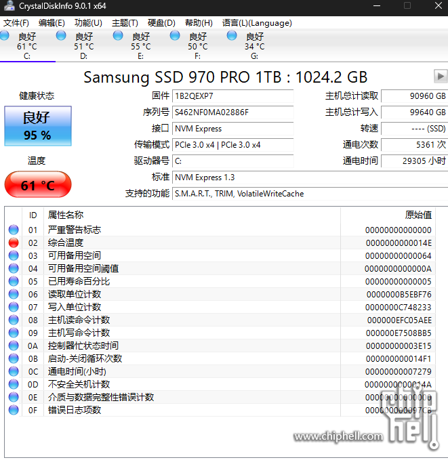
Task: Select the 不安全关机计数 attribute name
Action: pyautogui.click(x=79, y=384)
